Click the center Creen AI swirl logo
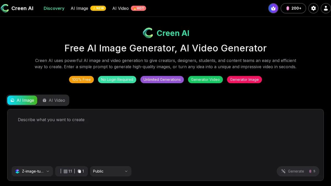Viewport: 331px width, 186px height. pos(148,33)
